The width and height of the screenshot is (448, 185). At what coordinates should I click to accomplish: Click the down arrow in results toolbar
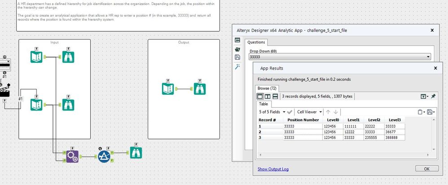tap(336, 112)
